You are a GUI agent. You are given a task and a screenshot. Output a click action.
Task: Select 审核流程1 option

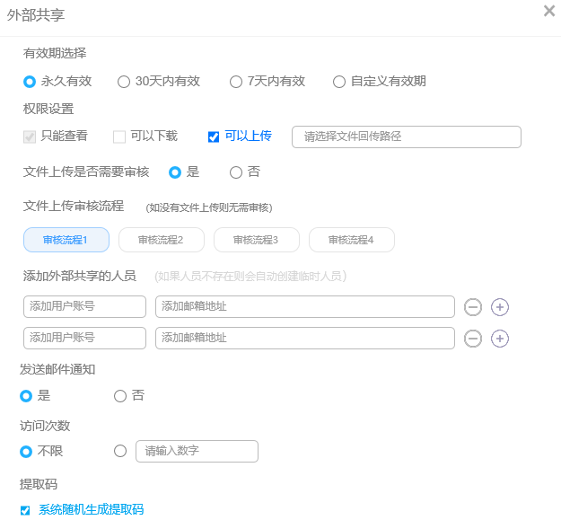point(66,240)
